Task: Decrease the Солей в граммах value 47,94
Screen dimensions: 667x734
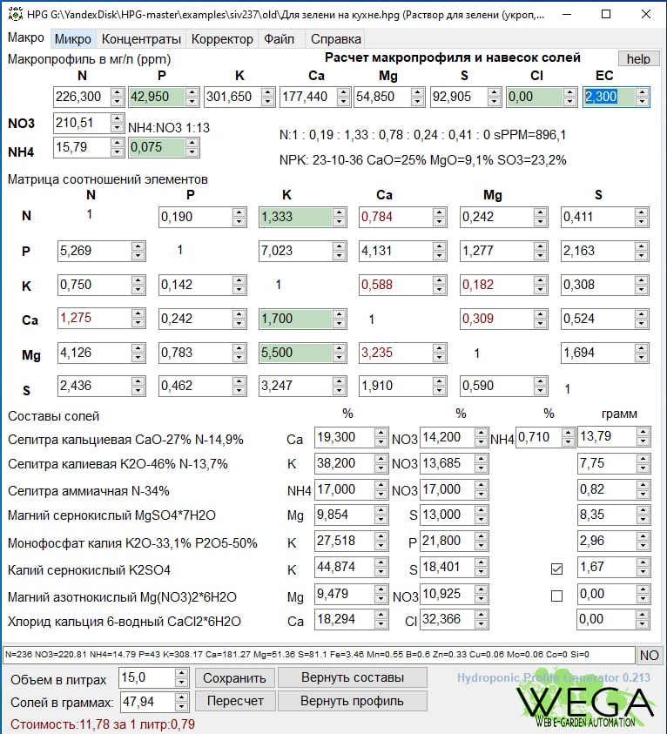Action: [x=182, y=707]
